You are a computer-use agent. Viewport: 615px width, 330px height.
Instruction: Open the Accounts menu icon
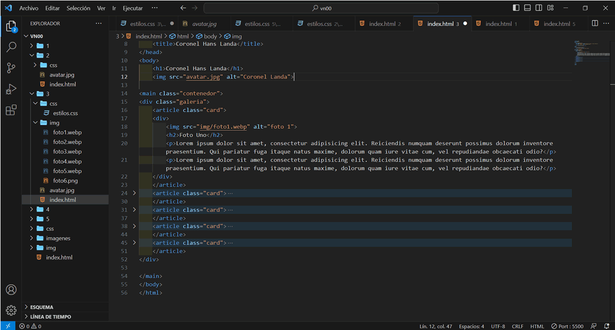click(11, 290)
